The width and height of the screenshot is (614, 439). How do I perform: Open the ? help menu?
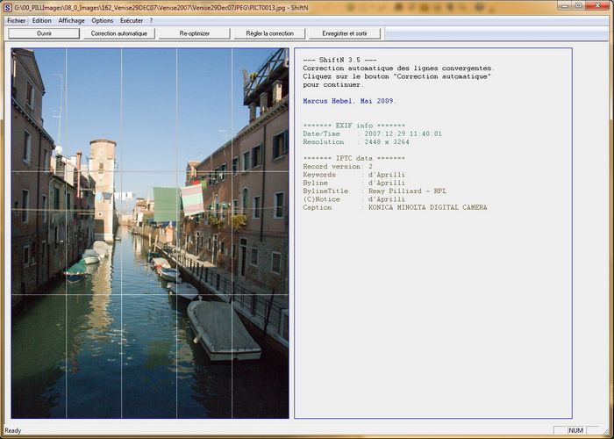tap(151, 20)
